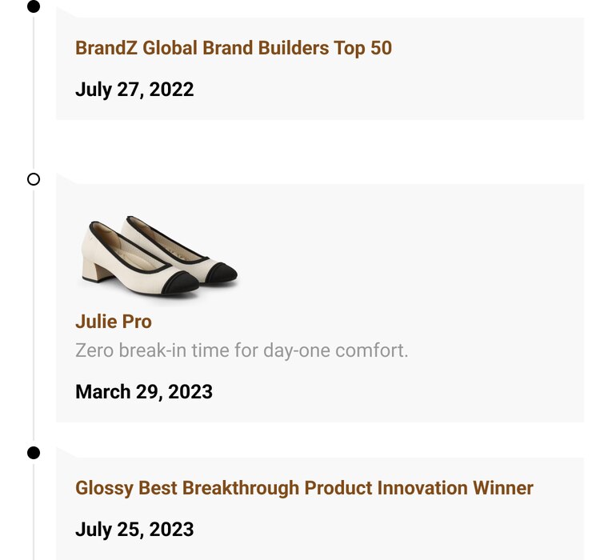Click the July 25, 2023 date

pyautogui.click(x=134, y=529)
